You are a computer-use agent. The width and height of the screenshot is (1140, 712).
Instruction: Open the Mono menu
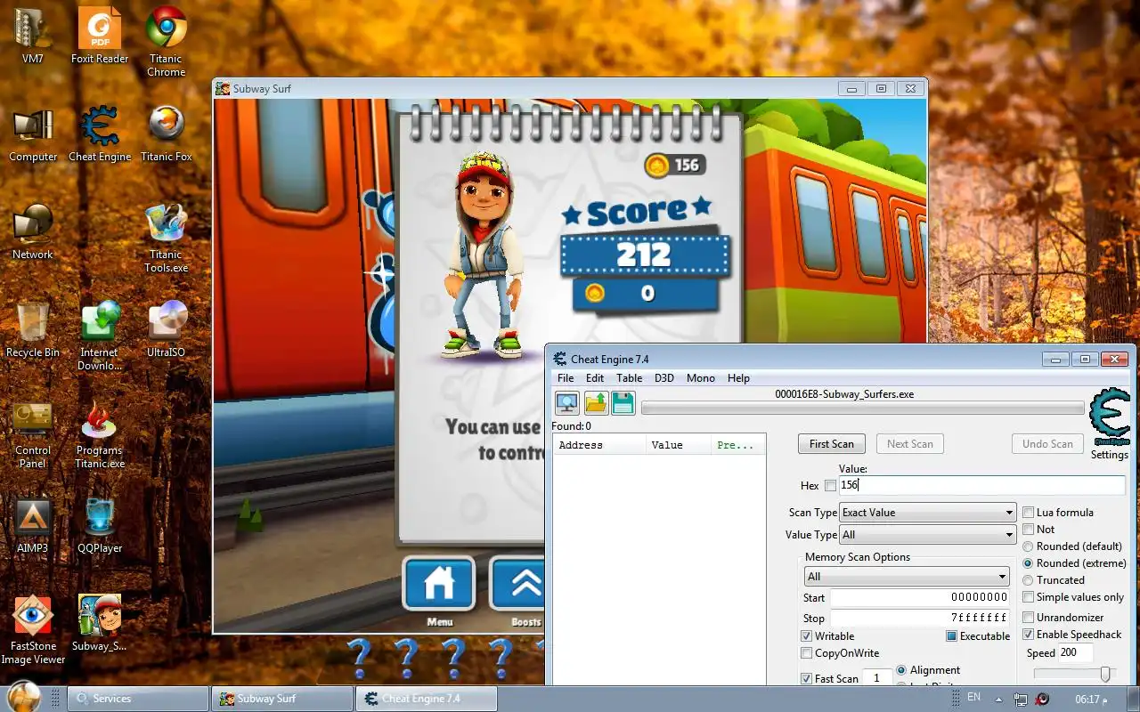pos(701,378)
